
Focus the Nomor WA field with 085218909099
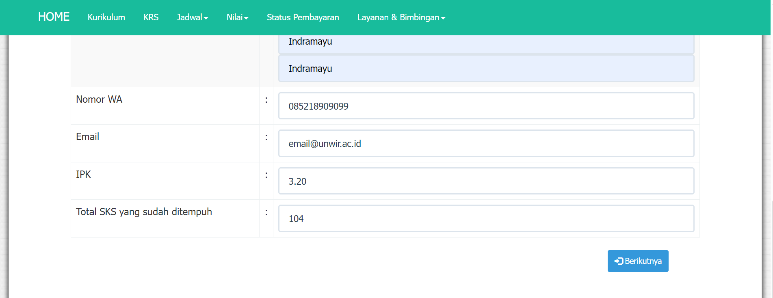pyautogui.click(x=486, y=106)
